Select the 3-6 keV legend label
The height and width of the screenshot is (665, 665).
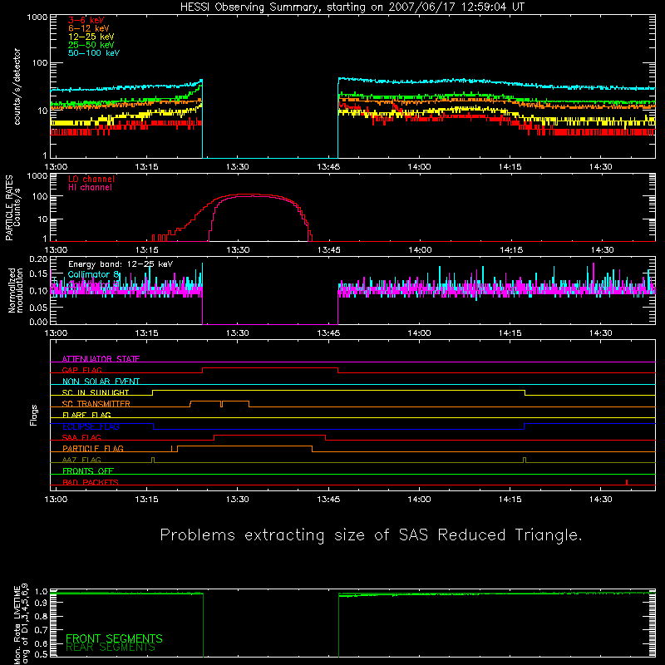click(86, 20)
